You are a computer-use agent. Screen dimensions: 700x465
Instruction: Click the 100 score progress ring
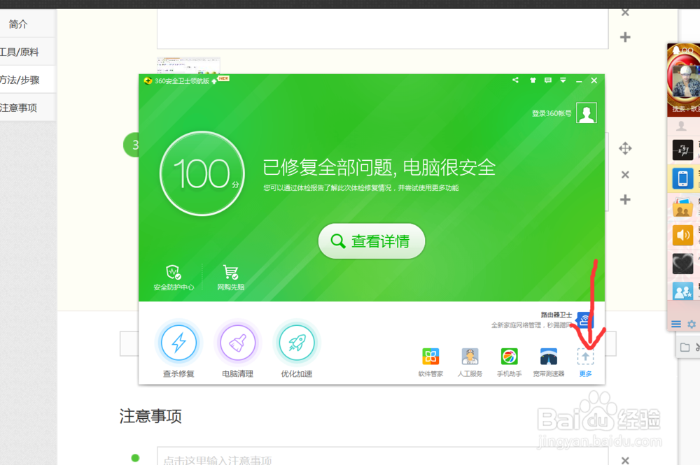click(x=202, y=173)
